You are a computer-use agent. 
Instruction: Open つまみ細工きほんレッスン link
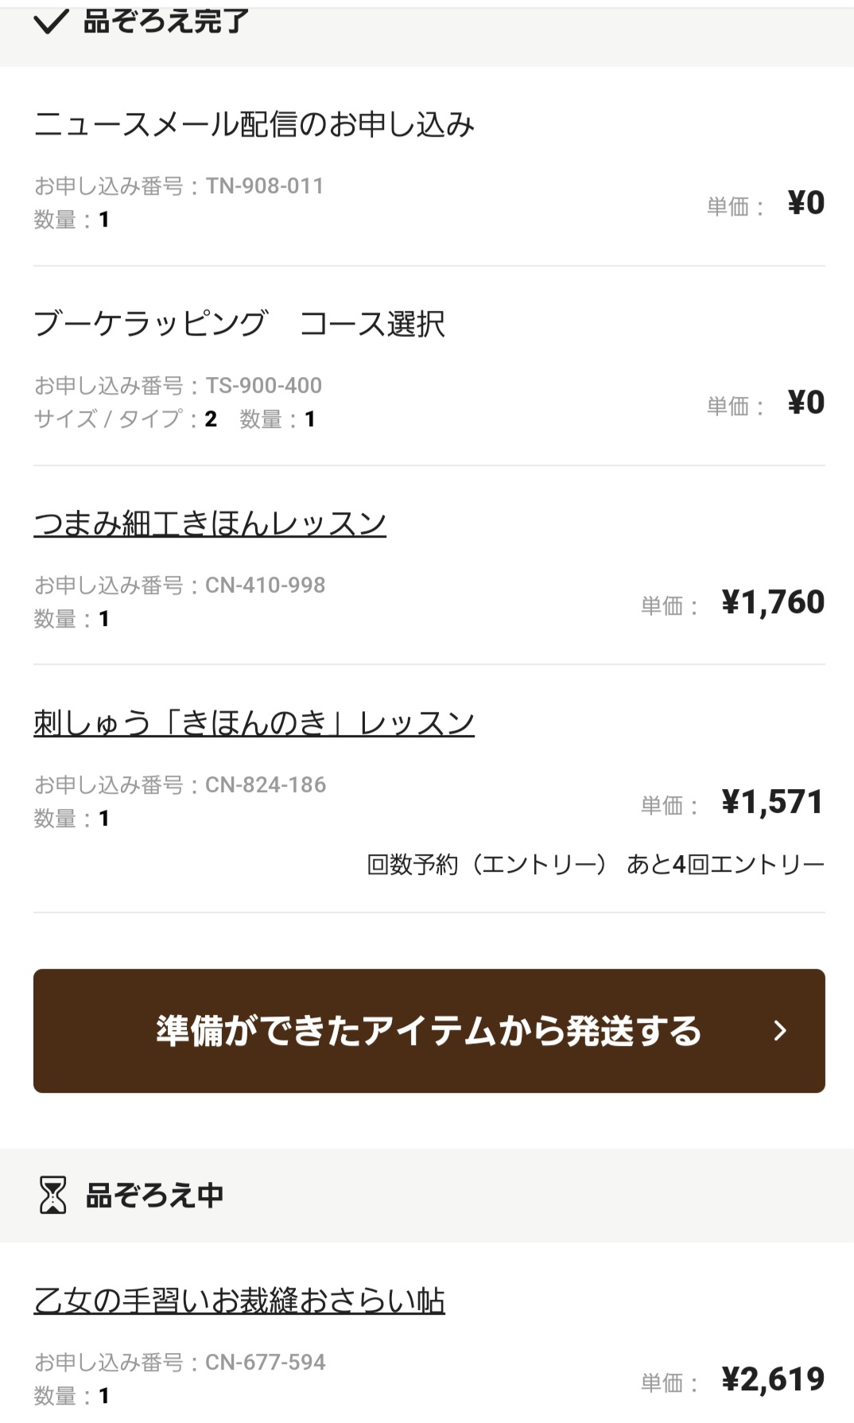[210, 523]
